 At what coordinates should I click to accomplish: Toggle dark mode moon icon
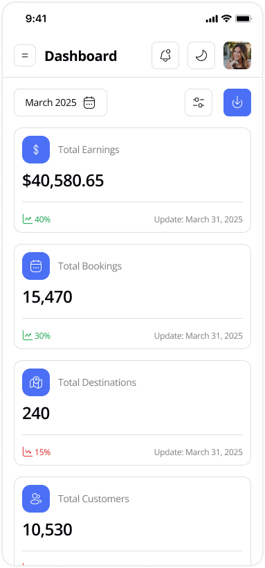pos(201,55)
